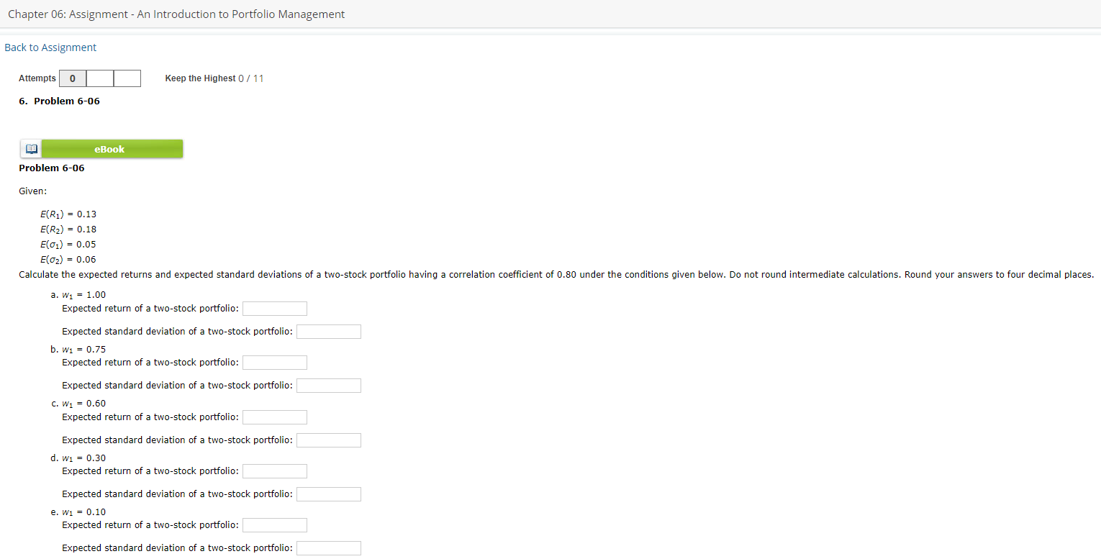Screen dimensions: 1101x559
Task: Click expected return field for w1 = 0.60
Action: (x=274, y=417)
